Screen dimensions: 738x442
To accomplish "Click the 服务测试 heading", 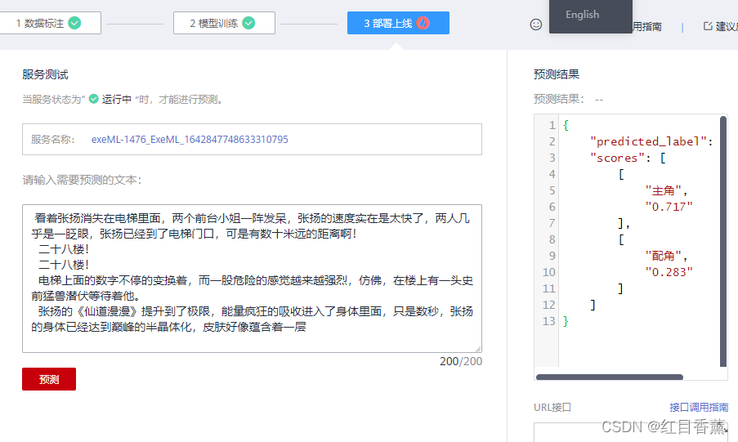I will 45,74.
